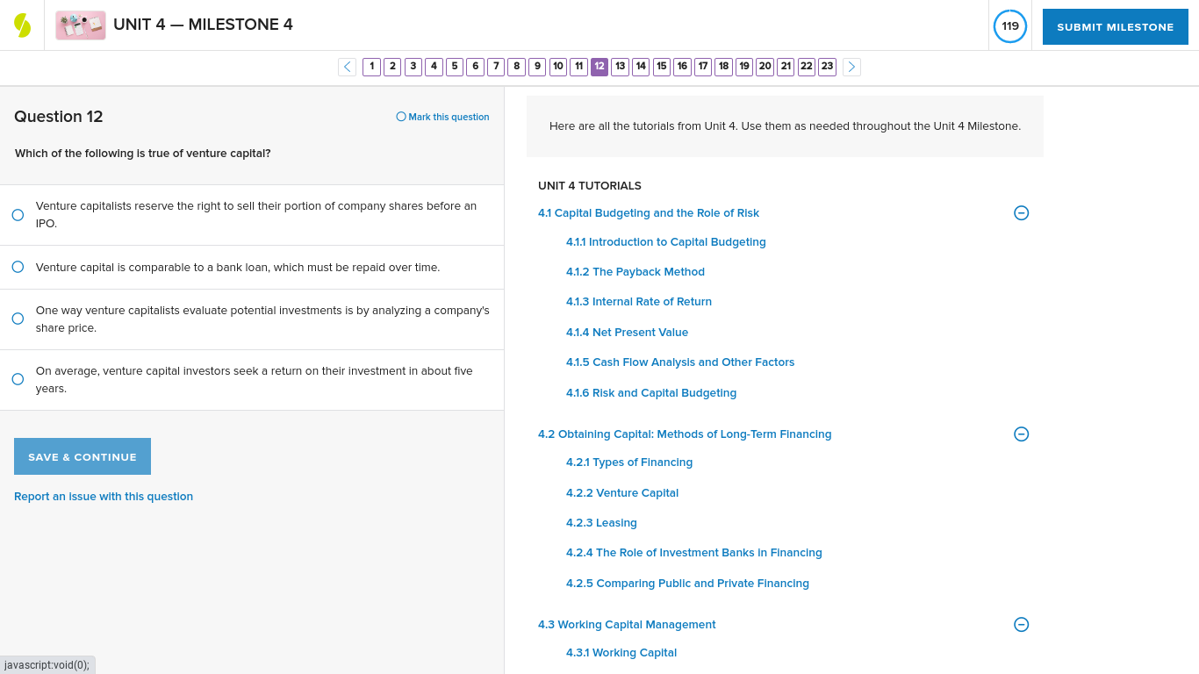
Task: Open tutorial 4.2.2 Venture Capital
Action: click(x=622, y=492)
